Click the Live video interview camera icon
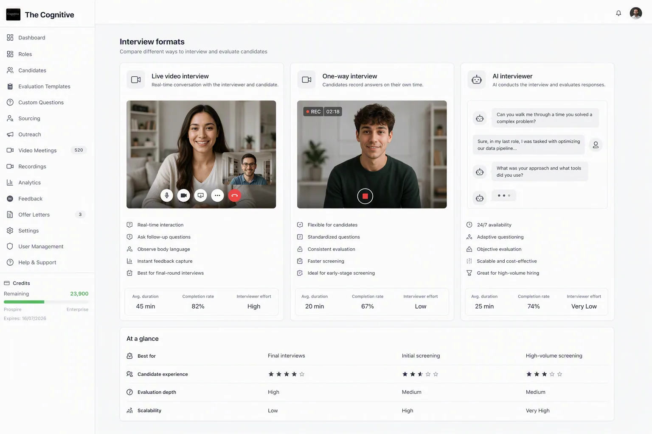The image size is (652, 434). pyautogui.click(x=136, y=80)
